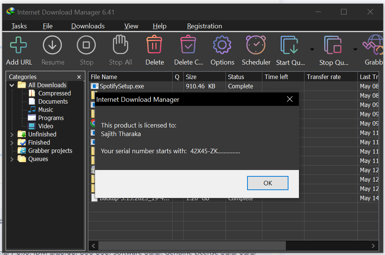Viewport: 385px width, 255px height.
Task: Click OK in the license dialog
Action: (x=268, y=183)
